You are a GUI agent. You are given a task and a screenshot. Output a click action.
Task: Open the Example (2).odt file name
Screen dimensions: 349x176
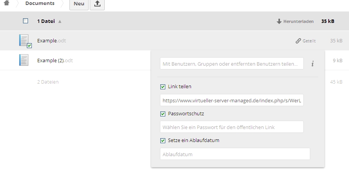click(55, 61)
